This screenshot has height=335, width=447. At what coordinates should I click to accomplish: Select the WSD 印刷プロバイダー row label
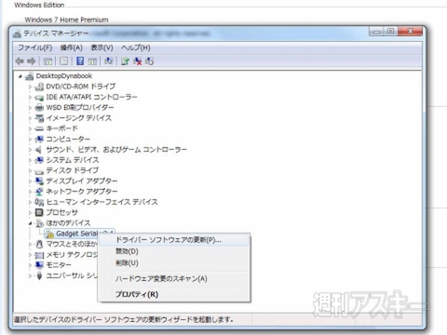(80, 108)
